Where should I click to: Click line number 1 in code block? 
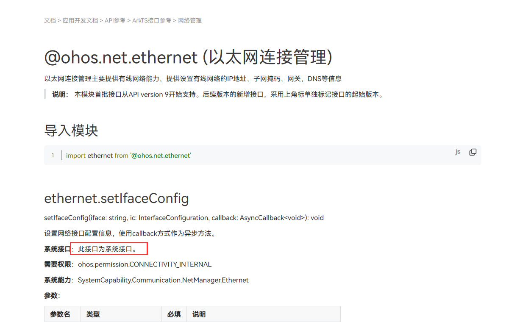tap(53, 155)
